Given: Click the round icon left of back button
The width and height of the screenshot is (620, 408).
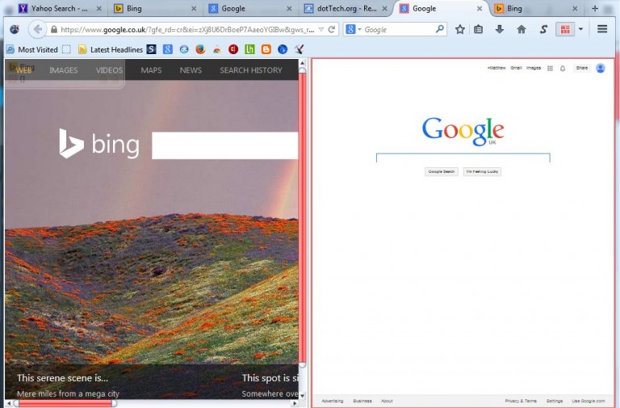Looking at the screenshot, I should point(15,29).
